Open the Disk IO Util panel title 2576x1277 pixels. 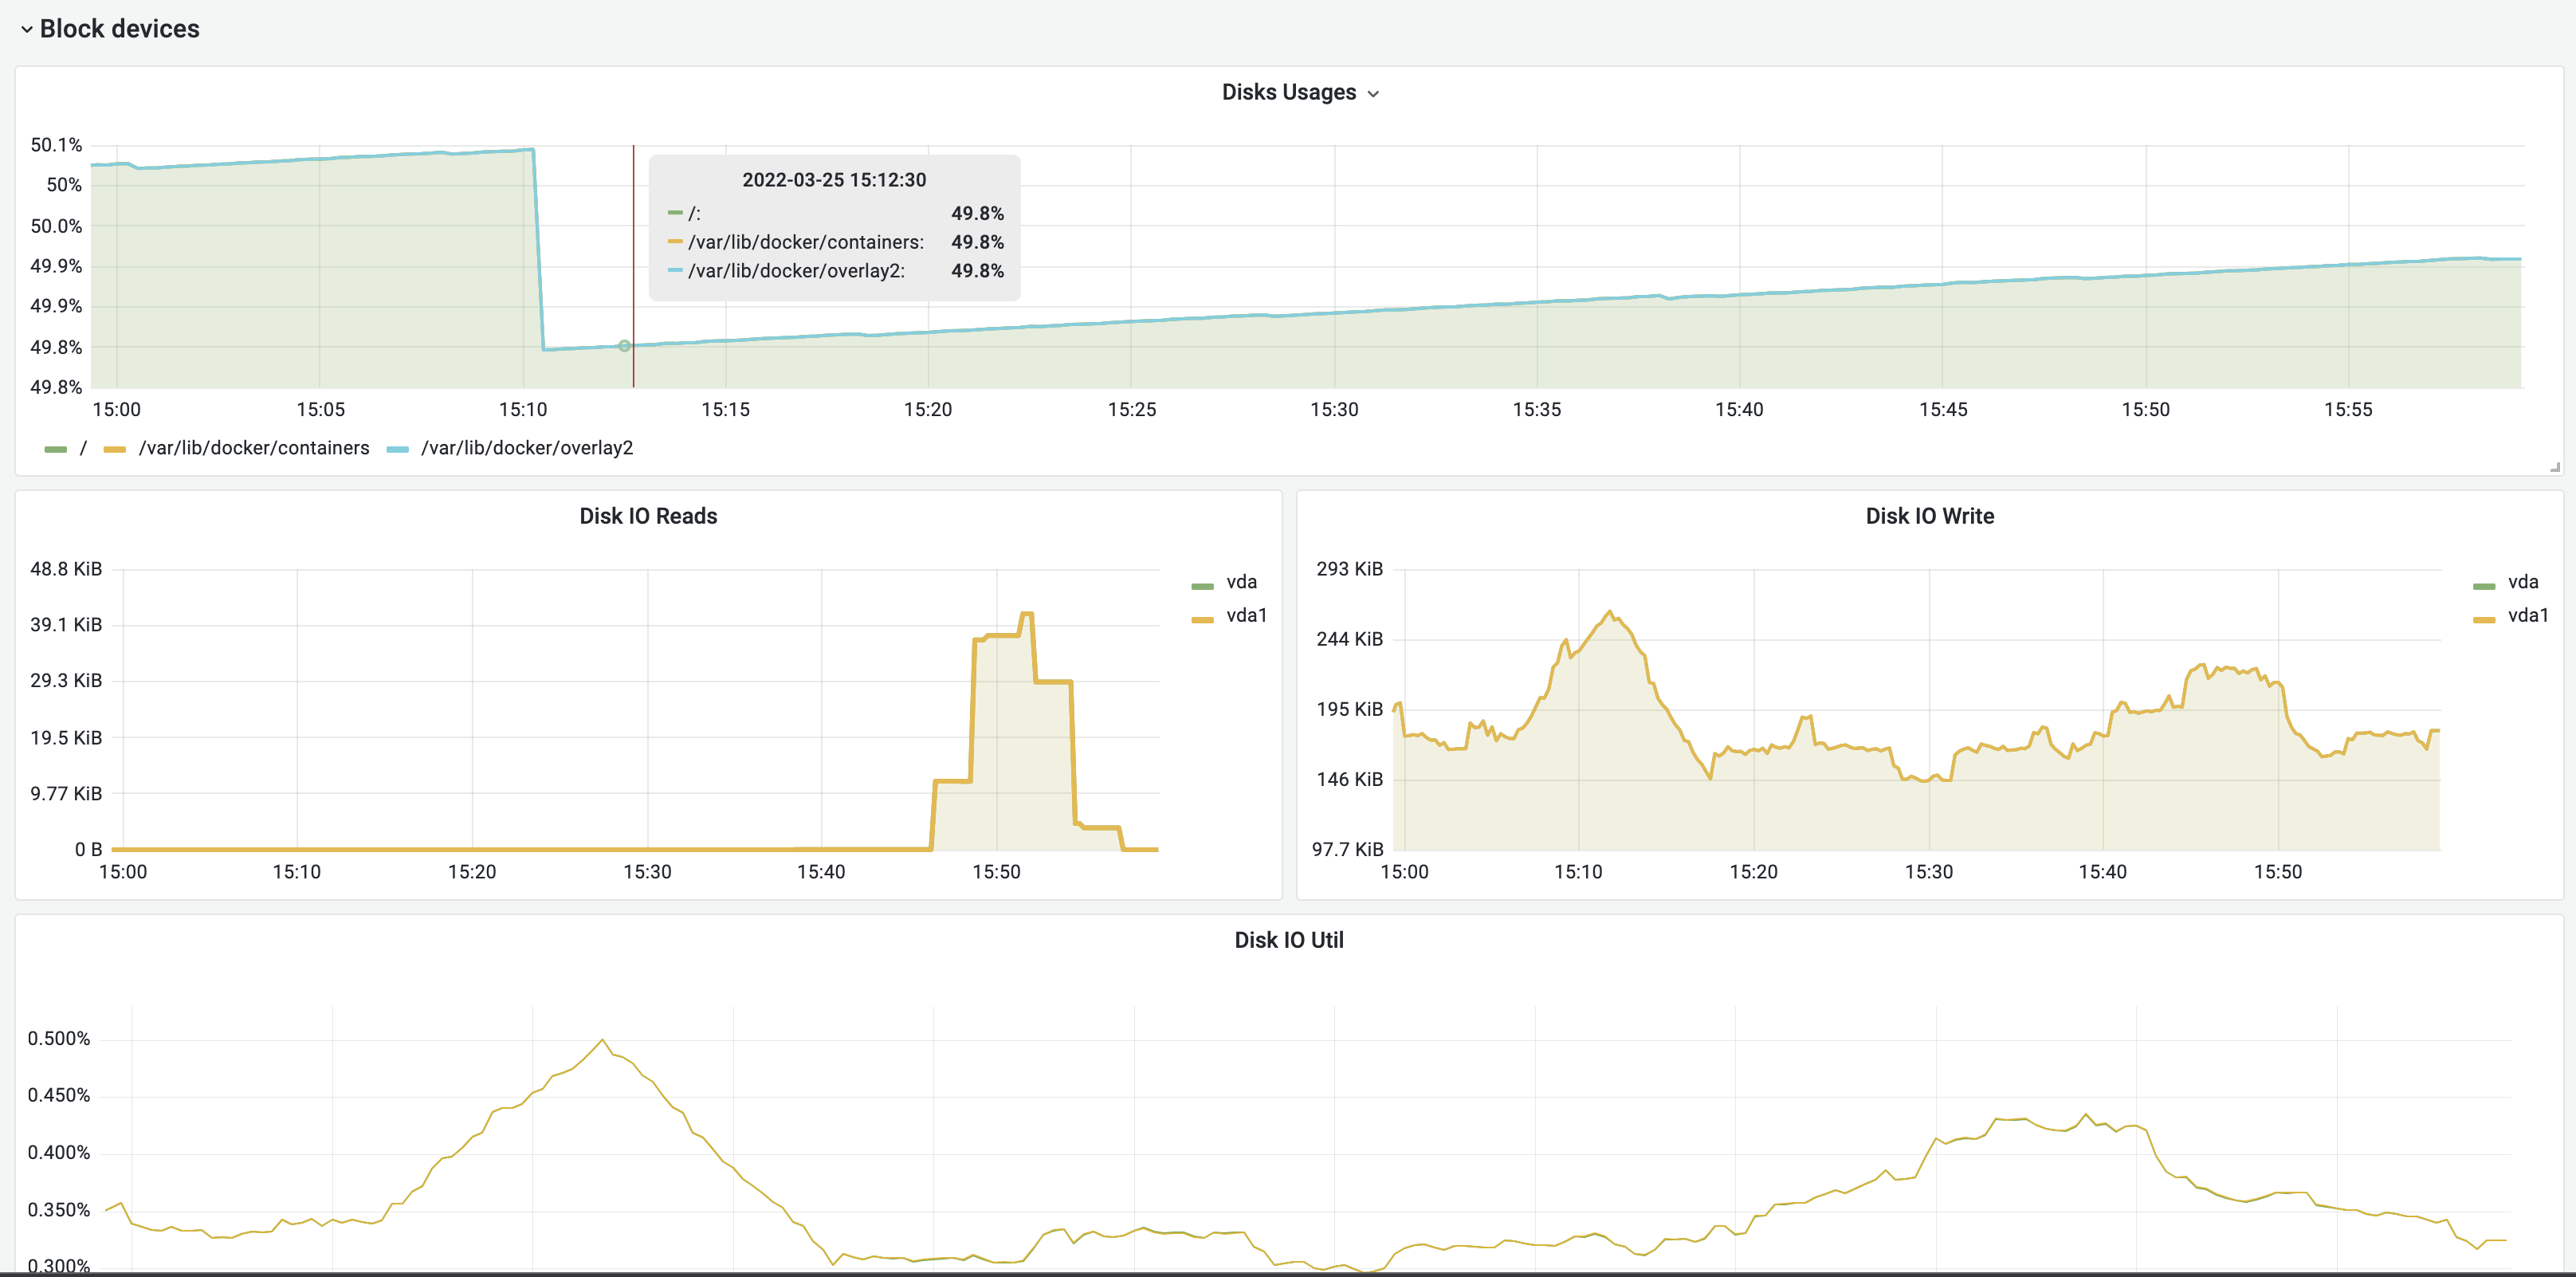coord(1288,940)
